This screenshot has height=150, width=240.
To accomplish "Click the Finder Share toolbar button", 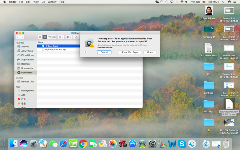I will click(x=76, y=37).
